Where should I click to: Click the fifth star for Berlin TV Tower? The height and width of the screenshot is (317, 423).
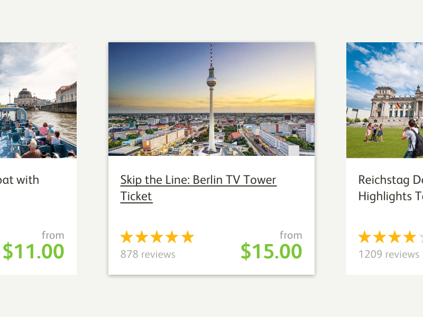tap(187, 237)
